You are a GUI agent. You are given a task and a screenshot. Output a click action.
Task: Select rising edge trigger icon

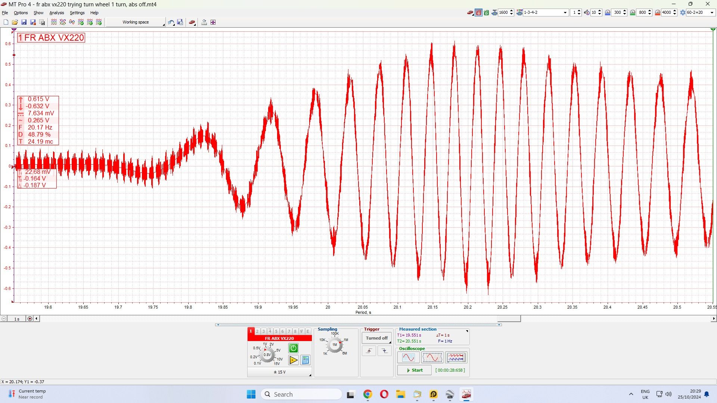(369, 351)
